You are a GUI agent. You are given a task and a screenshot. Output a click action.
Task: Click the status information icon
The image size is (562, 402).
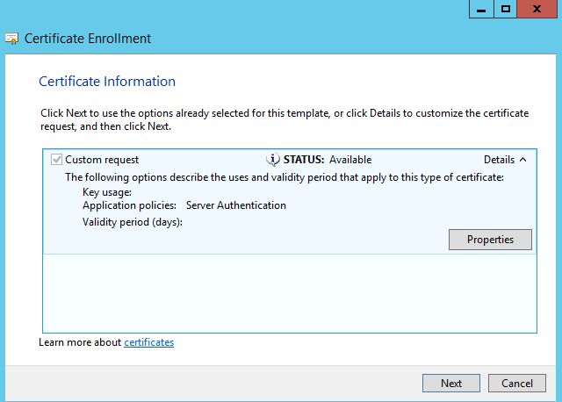tap(273, 160)
